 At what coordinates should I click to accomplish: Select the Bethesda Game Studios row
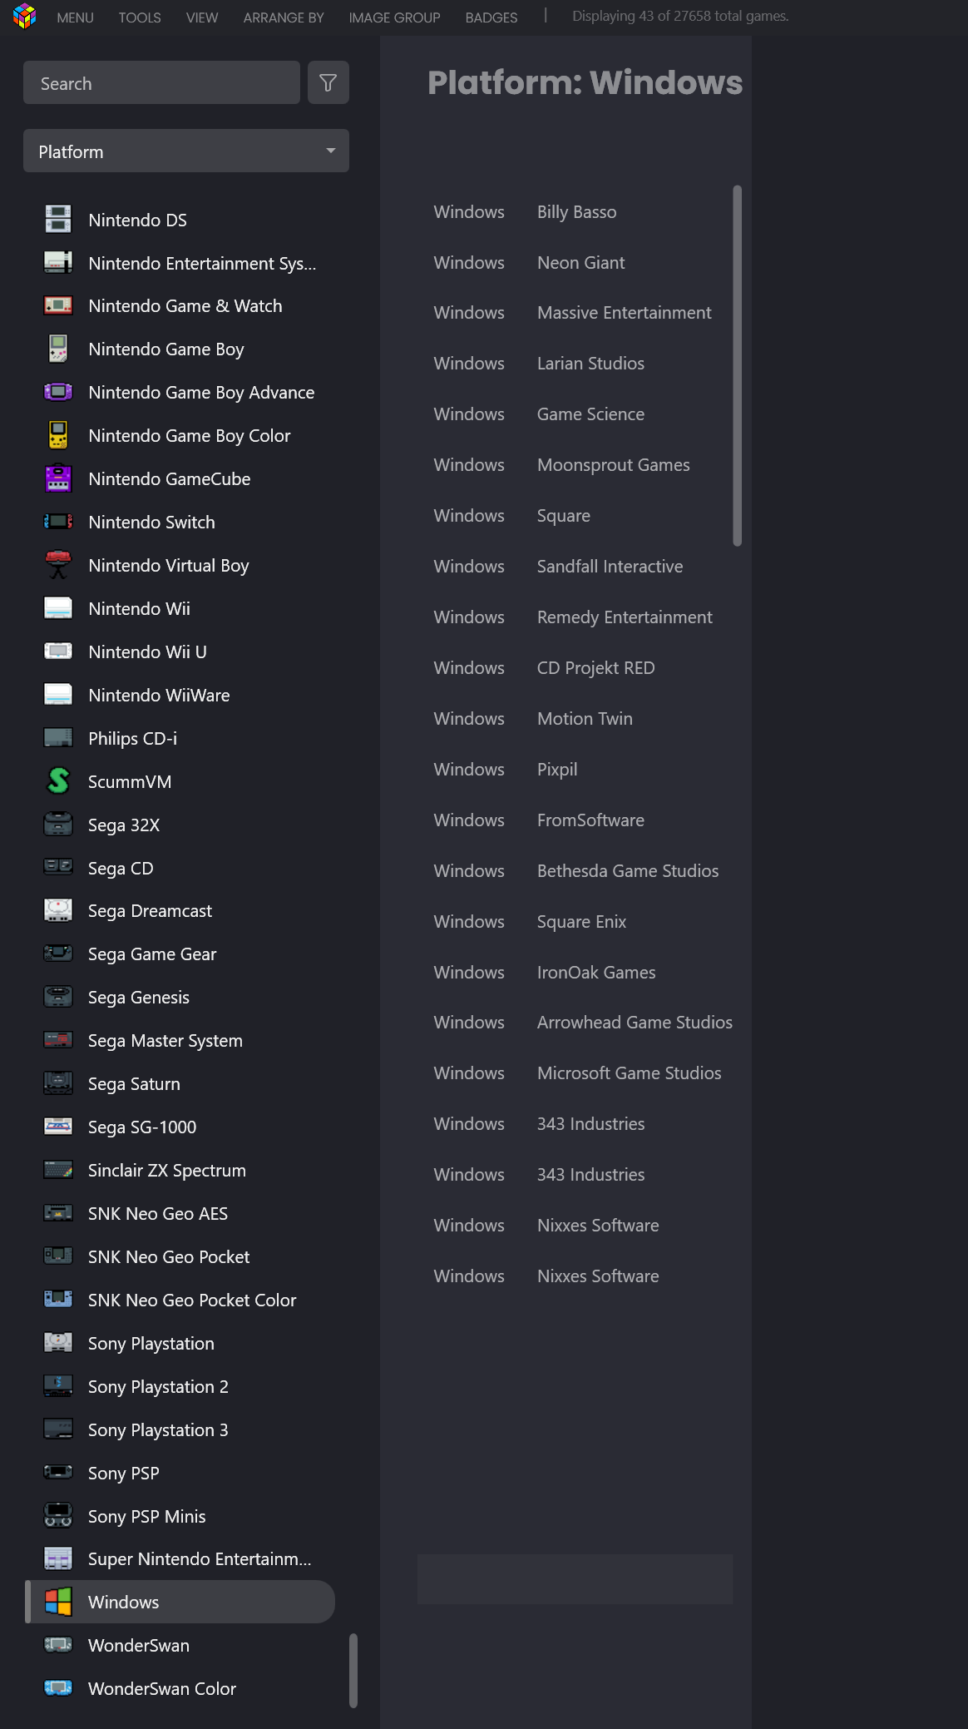click(575, 871)
